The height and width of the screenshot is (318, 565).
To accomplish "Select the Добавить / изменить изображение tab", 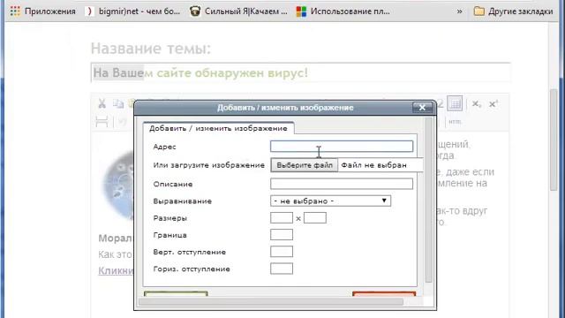I will point(218,128).
